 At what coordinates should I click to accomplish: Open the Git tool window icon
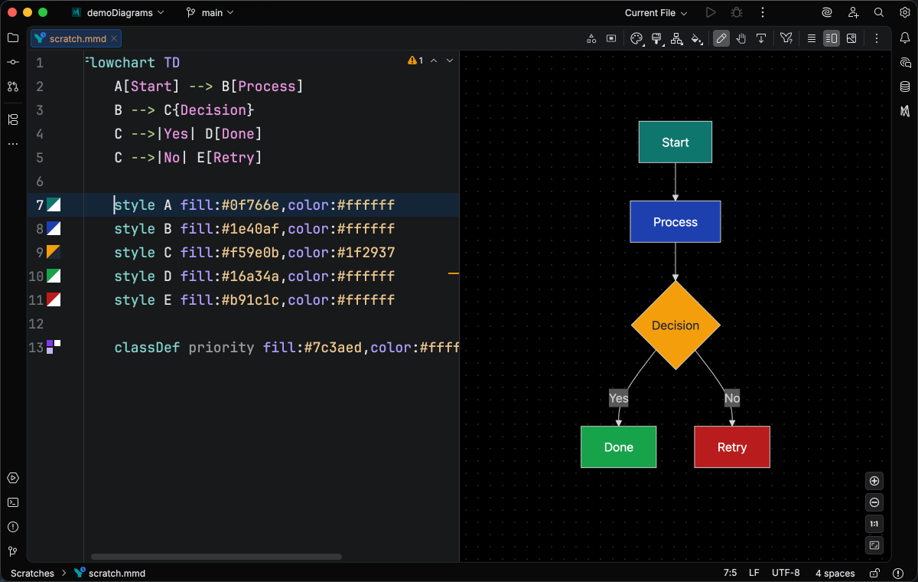click(12, 551)
